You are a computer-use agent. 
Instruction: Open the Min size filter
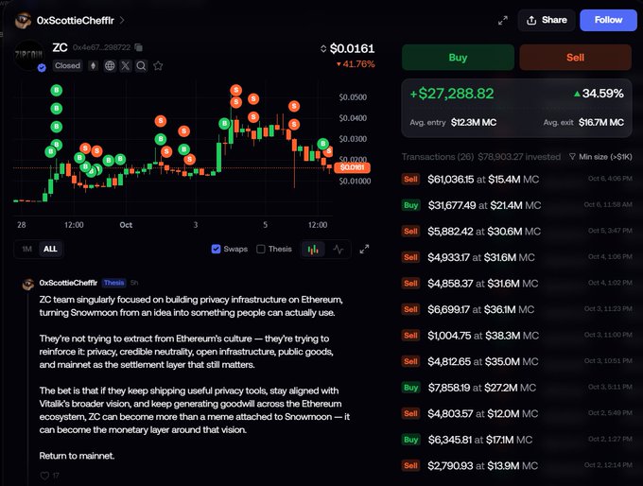600,157
